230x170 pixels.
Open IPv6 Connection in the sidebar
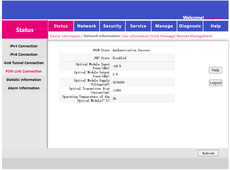pyautogui.click(x=24, y=54)
